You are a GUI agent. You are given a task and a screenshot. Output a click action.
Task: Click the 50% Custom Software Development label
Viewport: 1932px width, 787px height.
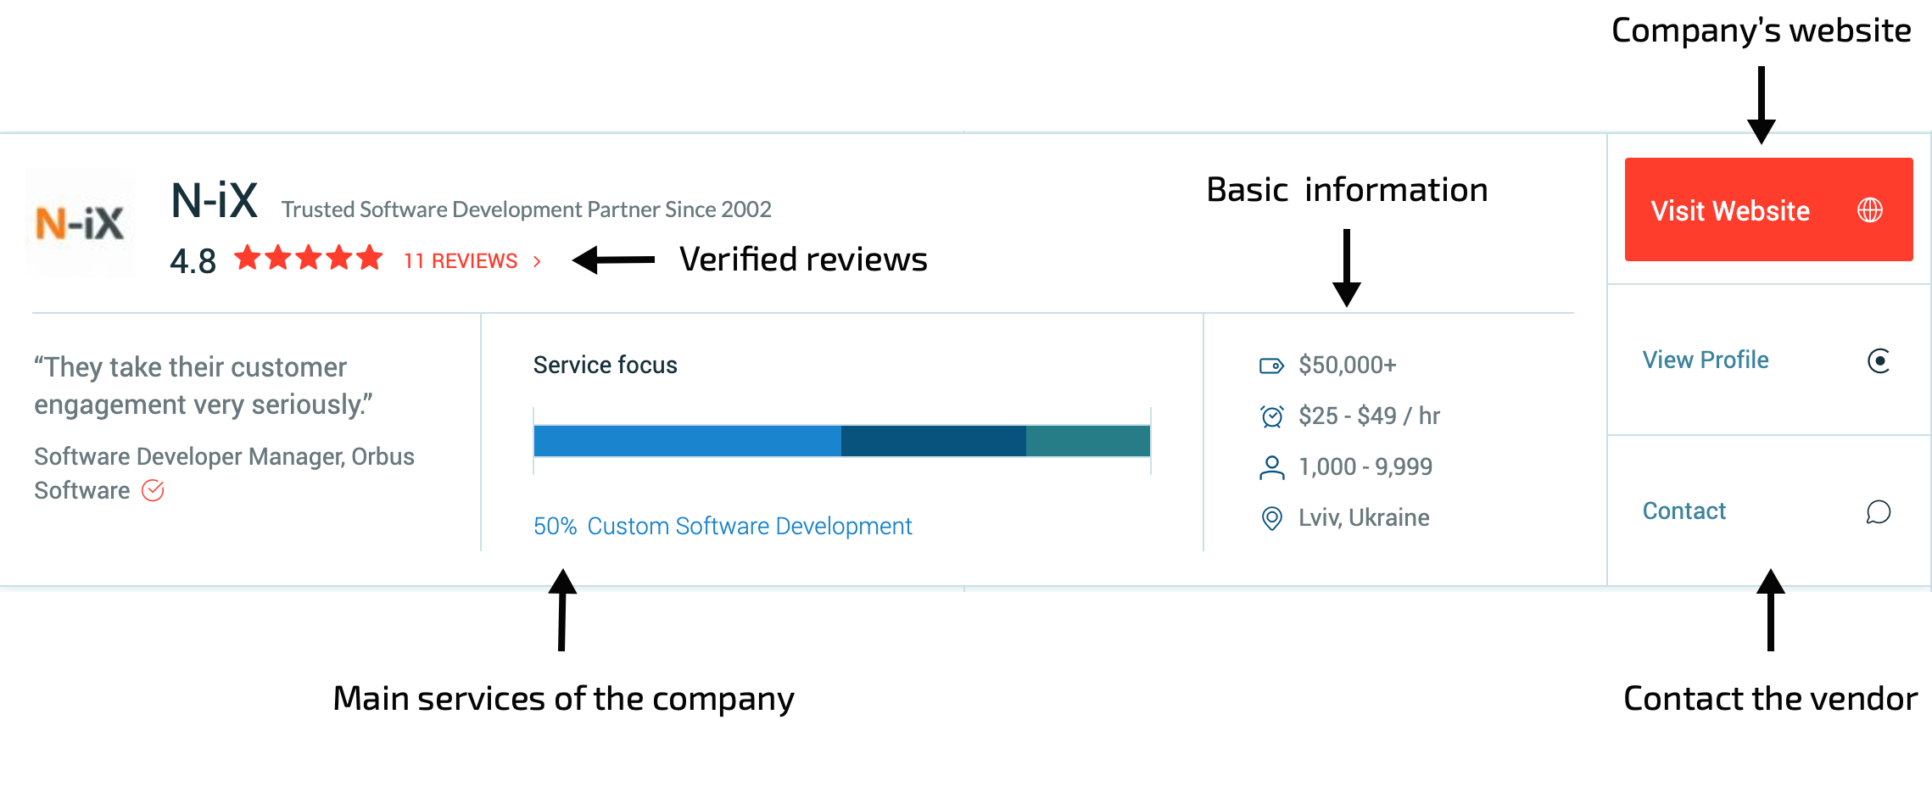[723, 527]
